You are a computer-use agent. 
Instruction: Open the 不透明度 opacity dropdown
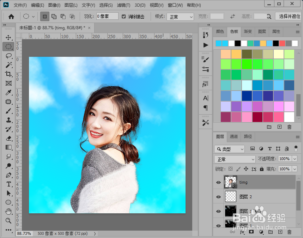point(295,159)
